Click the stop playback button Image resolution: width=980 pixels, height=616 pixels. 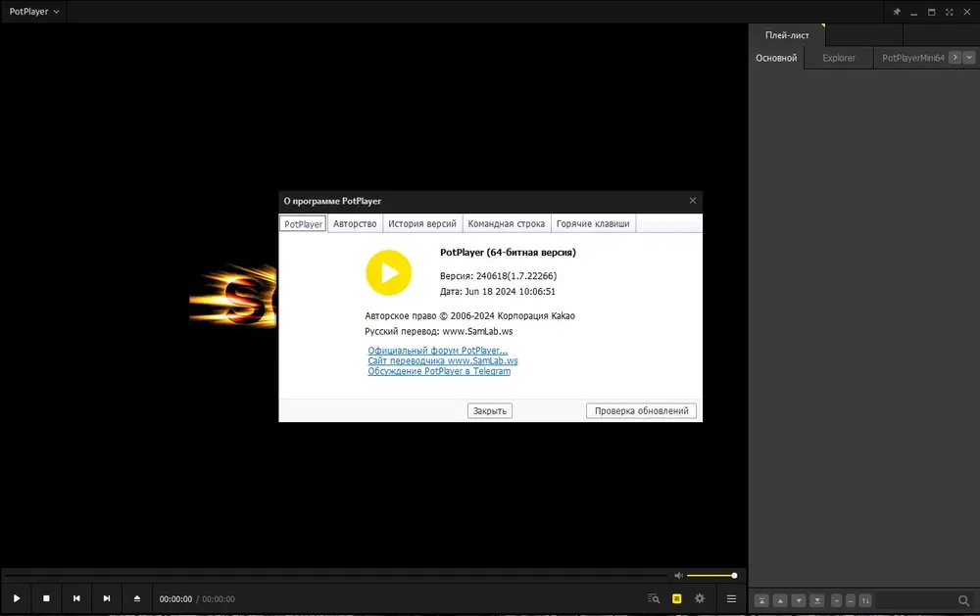(x=46, y=598)
